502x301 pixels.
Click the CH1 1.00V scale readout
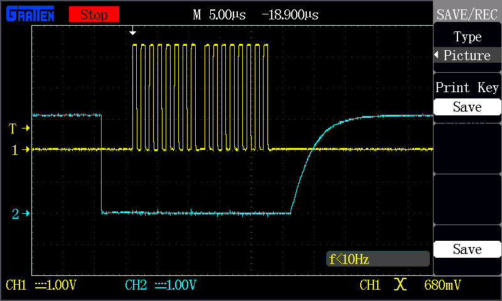click(x=41, y=285)
